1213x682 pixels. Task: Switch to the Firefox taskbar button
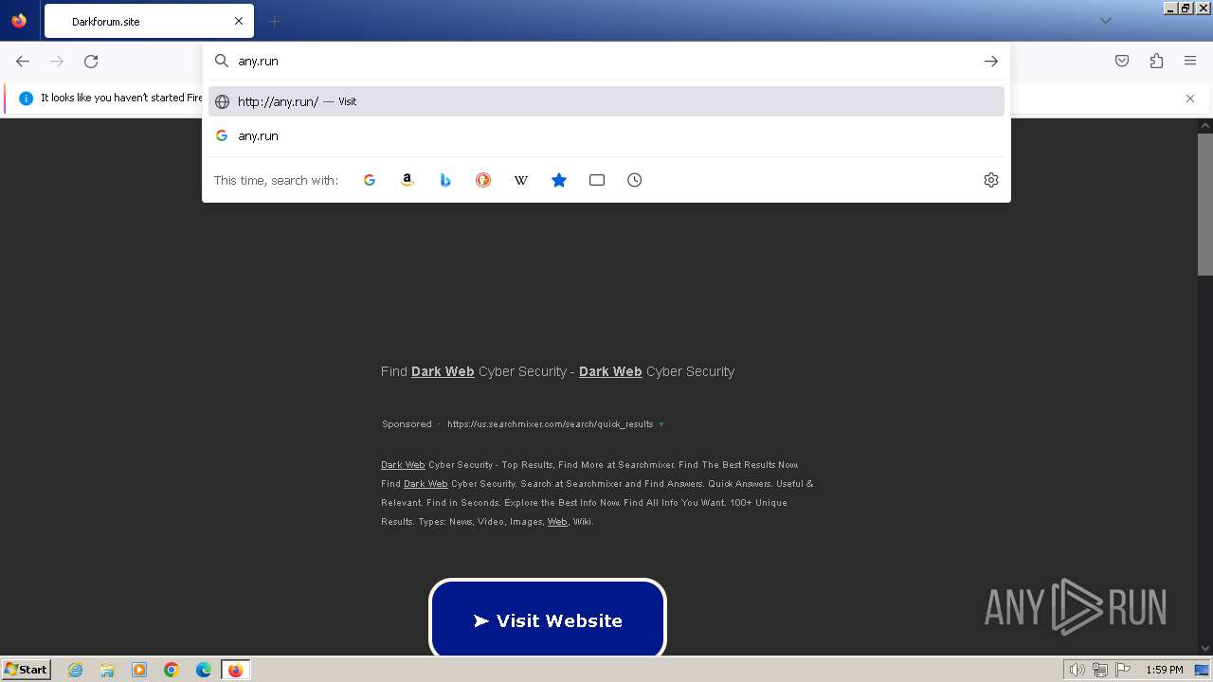tap(235, 670)
